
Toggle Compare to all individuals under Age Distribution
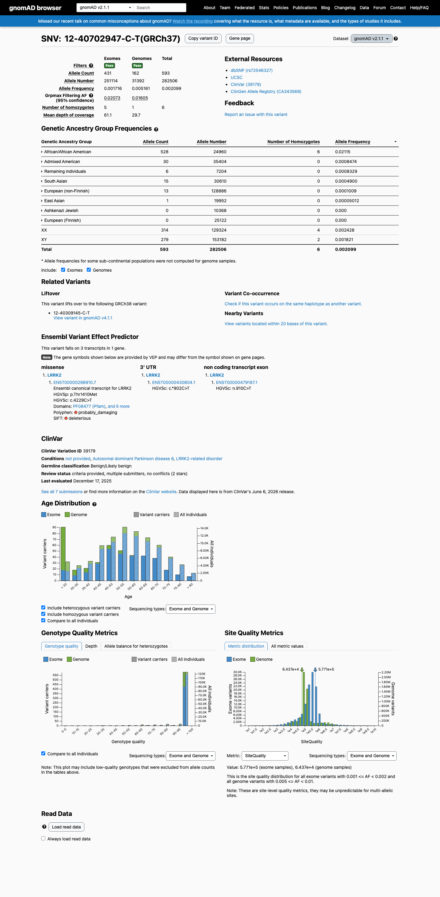tap(43, 620)
